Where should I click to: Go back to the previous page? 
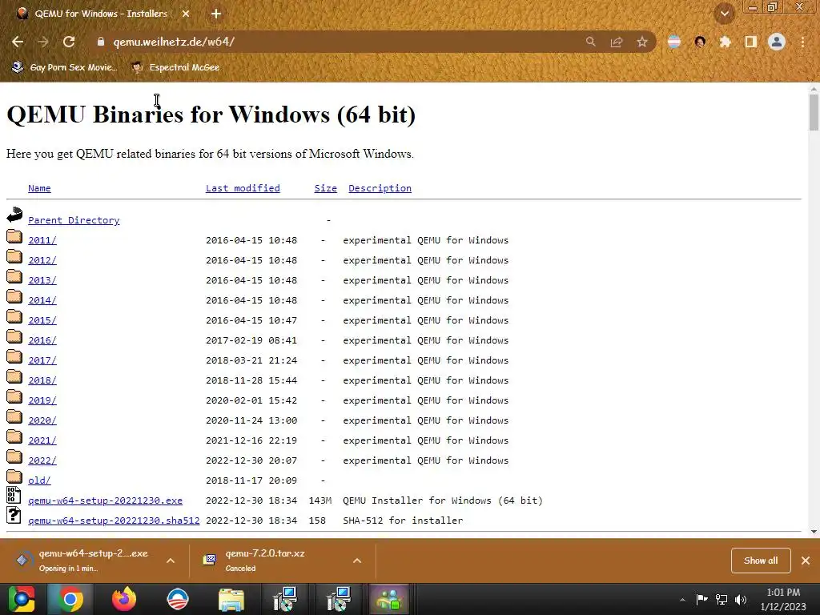coord(18,42)
